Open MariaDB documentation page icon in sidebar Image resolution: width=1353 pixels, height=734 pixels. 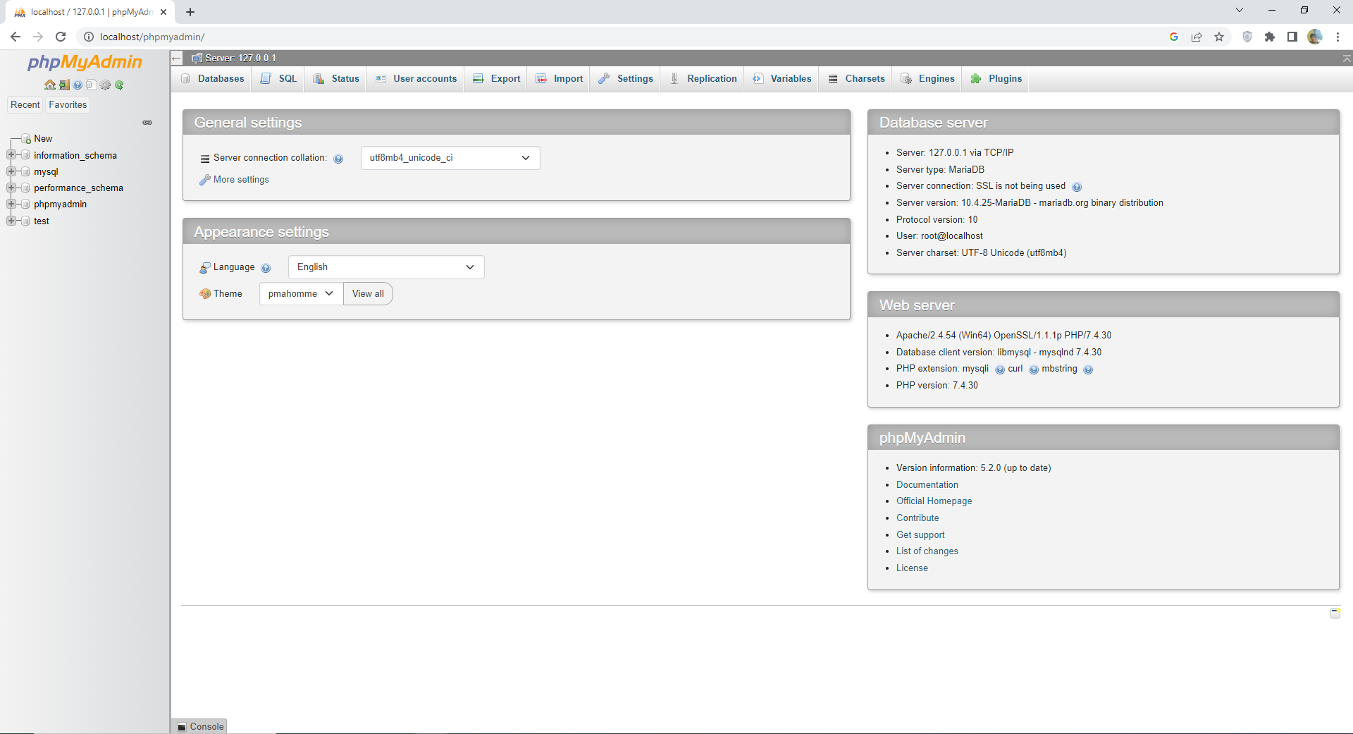(x=91, y=85)
